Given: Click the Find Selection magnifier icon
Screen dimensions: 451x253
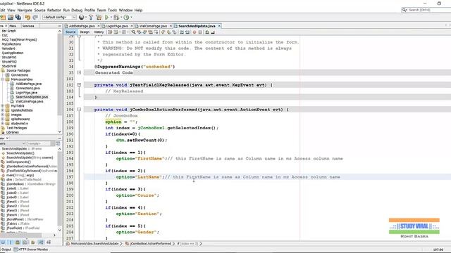Looking at the screenshot, I should tap(133, 32).
